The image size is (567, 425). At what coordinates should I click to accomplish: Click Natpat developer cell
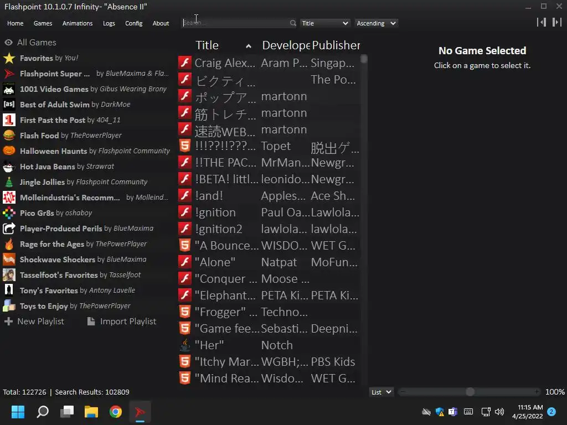[279, 262]
